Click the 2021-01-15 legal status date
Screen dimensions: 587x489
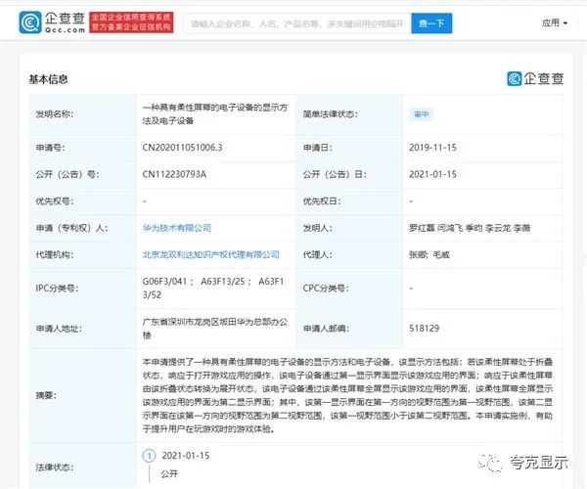pos(186,456)
